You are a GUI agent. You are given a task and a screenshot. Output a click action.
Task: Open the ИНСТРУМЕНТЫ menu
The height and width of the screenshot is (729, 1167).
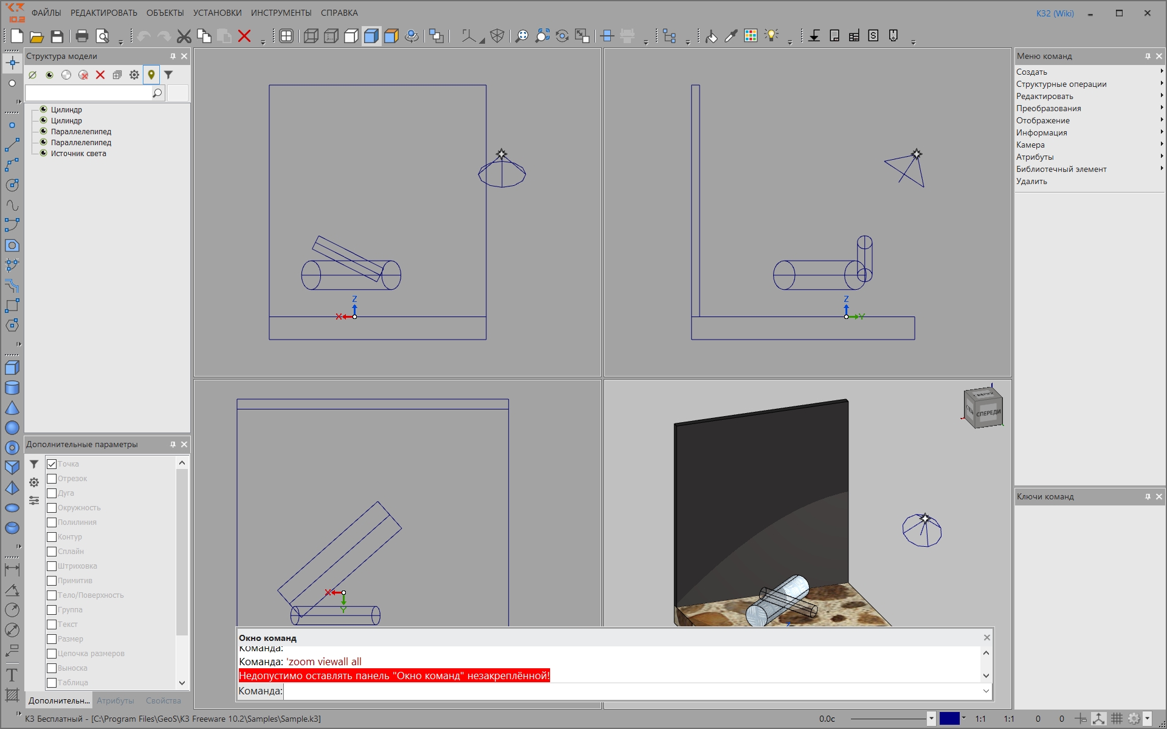(281, 13)
